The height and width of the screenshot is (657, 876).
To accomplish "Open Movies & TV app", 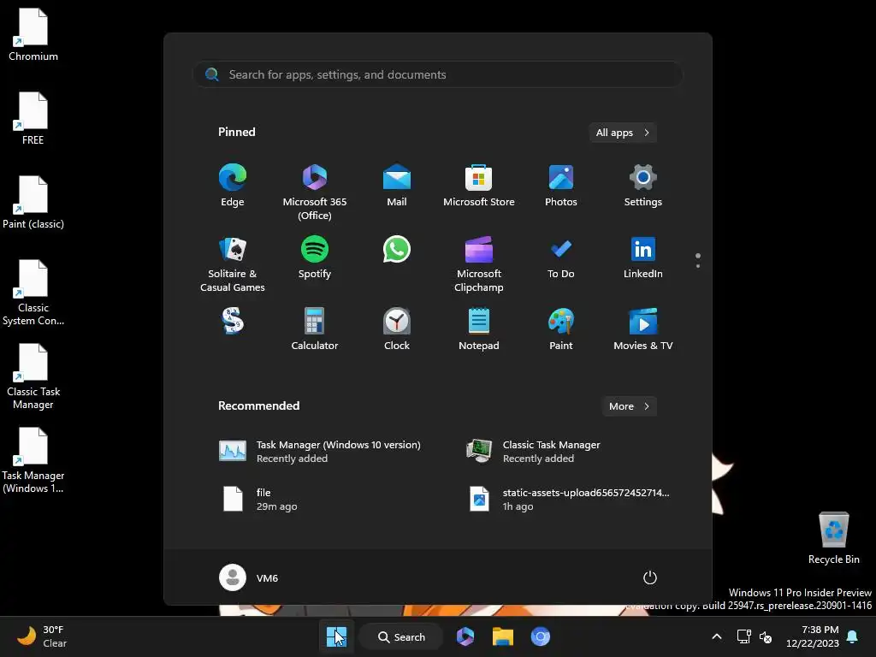I will pos(643,329).
